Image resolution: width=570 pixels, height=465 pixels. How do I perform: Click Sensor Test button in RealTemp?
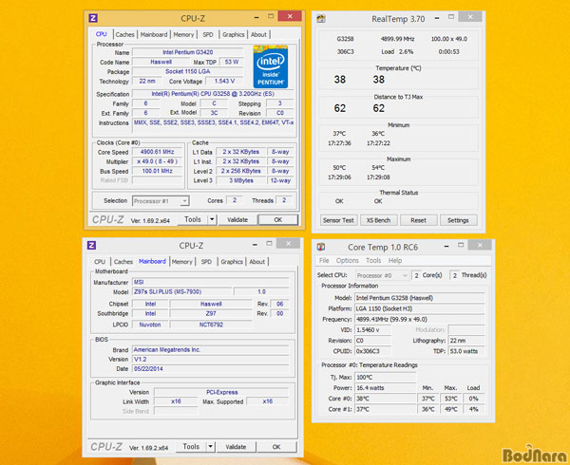[x=338, y=220]
